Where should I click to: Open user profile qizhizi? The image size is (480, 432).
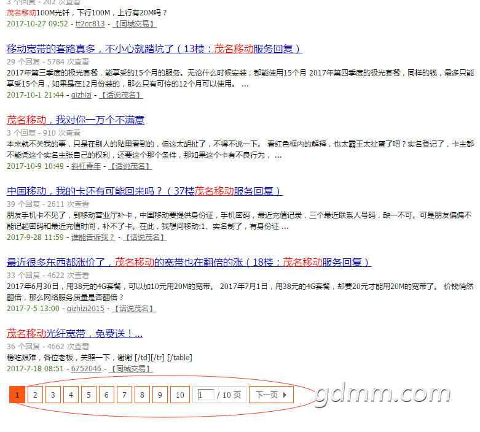pos(81,95)
